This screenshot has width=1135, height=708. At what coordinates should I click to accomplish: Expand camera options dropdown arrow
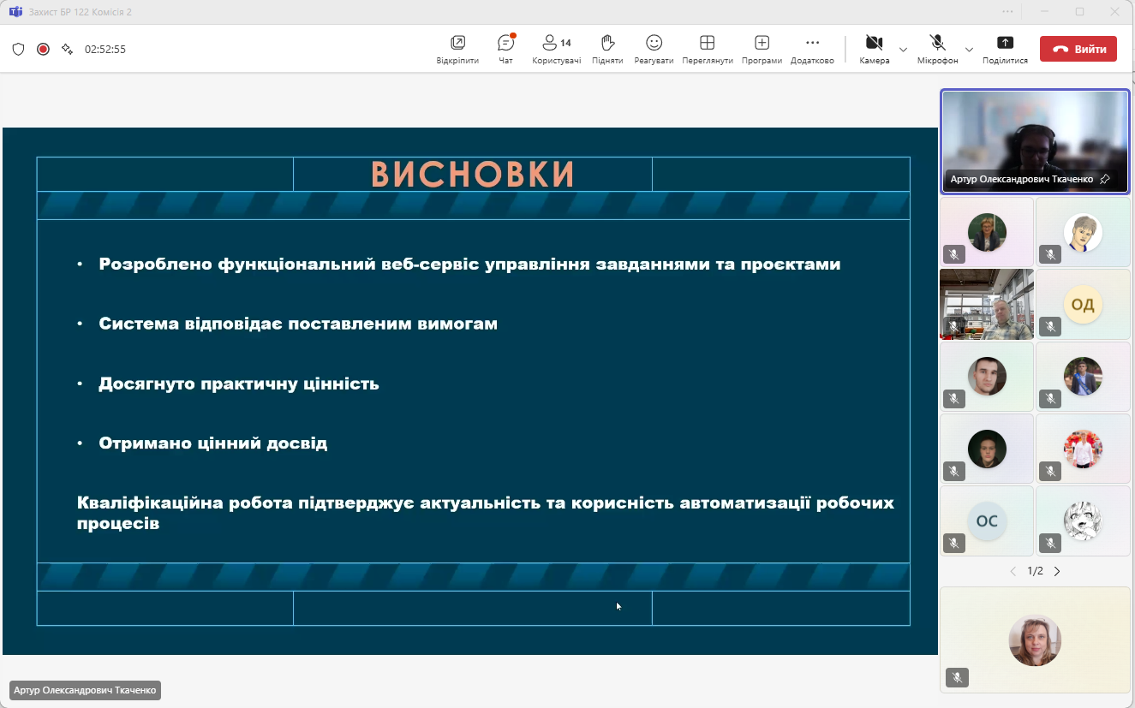pos(903,50)
